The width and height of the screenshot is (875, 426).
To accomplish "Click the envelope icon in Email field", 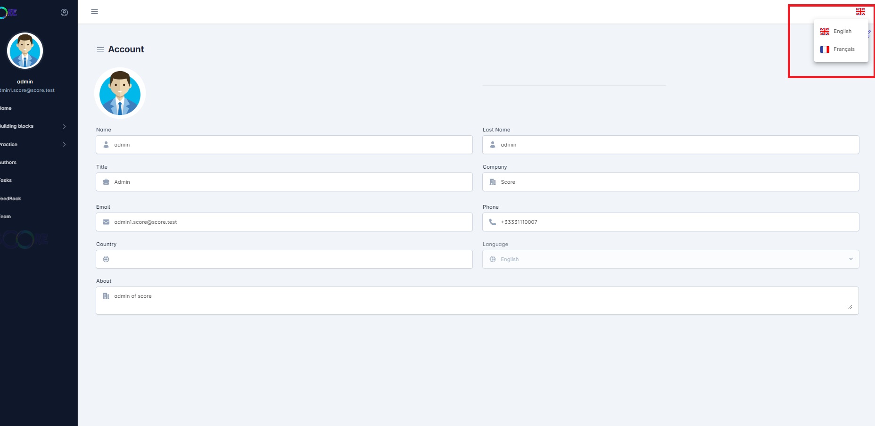I will click(x=106, y=222).
